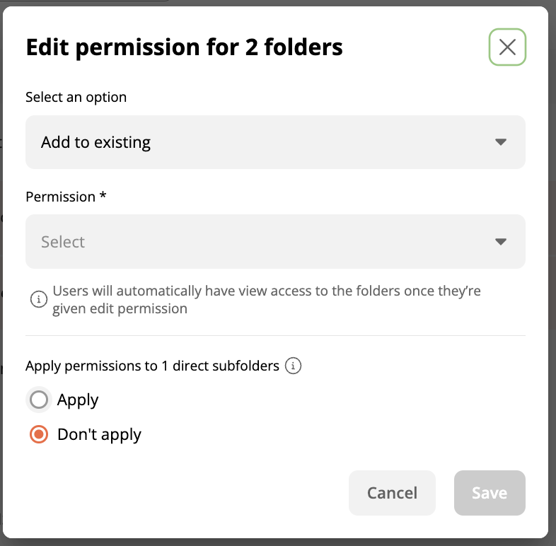Click the Add to existing selected value text
Screen dimensions: 556x546
point(95,143)
